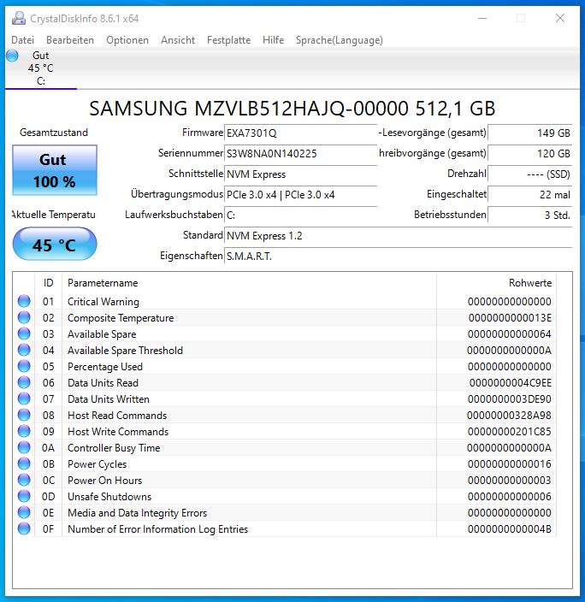Click the Parametername column header
Viewport: 585px width, 602px height.
tap(249, 283)
